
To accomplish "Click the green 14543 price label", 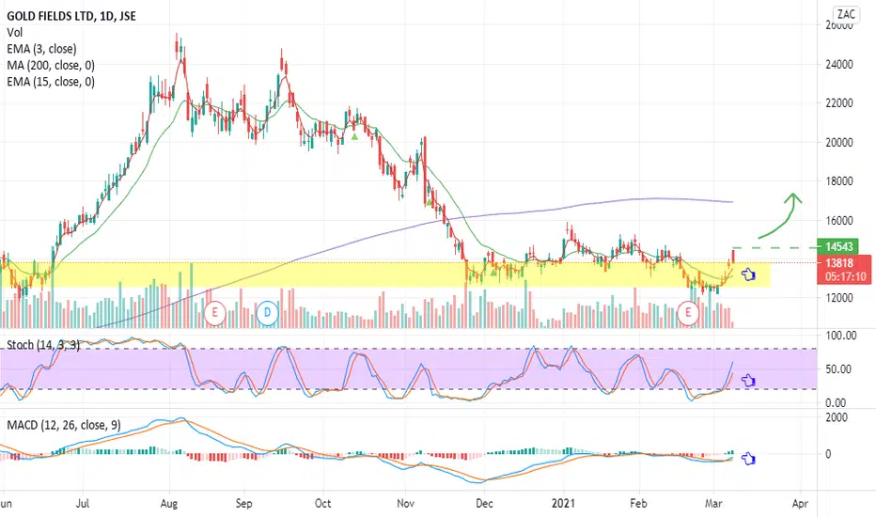I will pos(838,246).
